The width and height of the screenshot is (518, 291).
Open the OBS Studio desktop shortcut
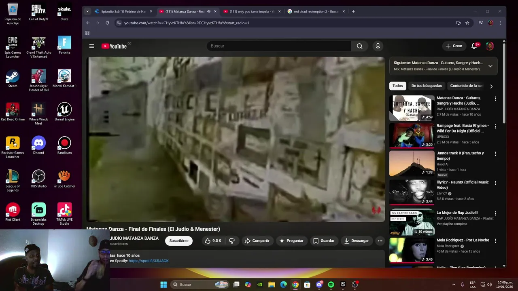38,179
